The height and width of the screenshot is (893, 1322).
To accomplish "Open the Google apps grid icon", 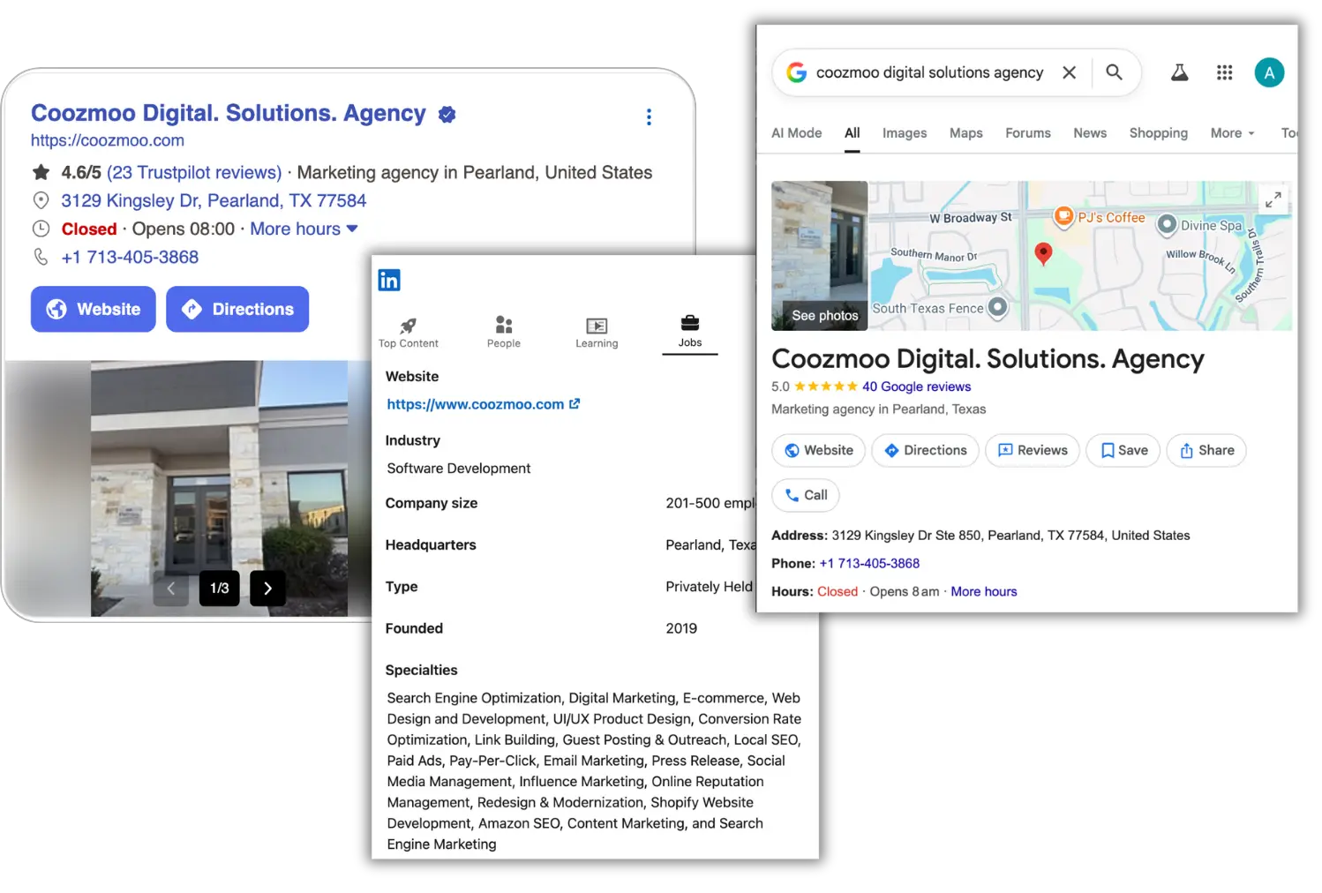I will (1224, 72).
